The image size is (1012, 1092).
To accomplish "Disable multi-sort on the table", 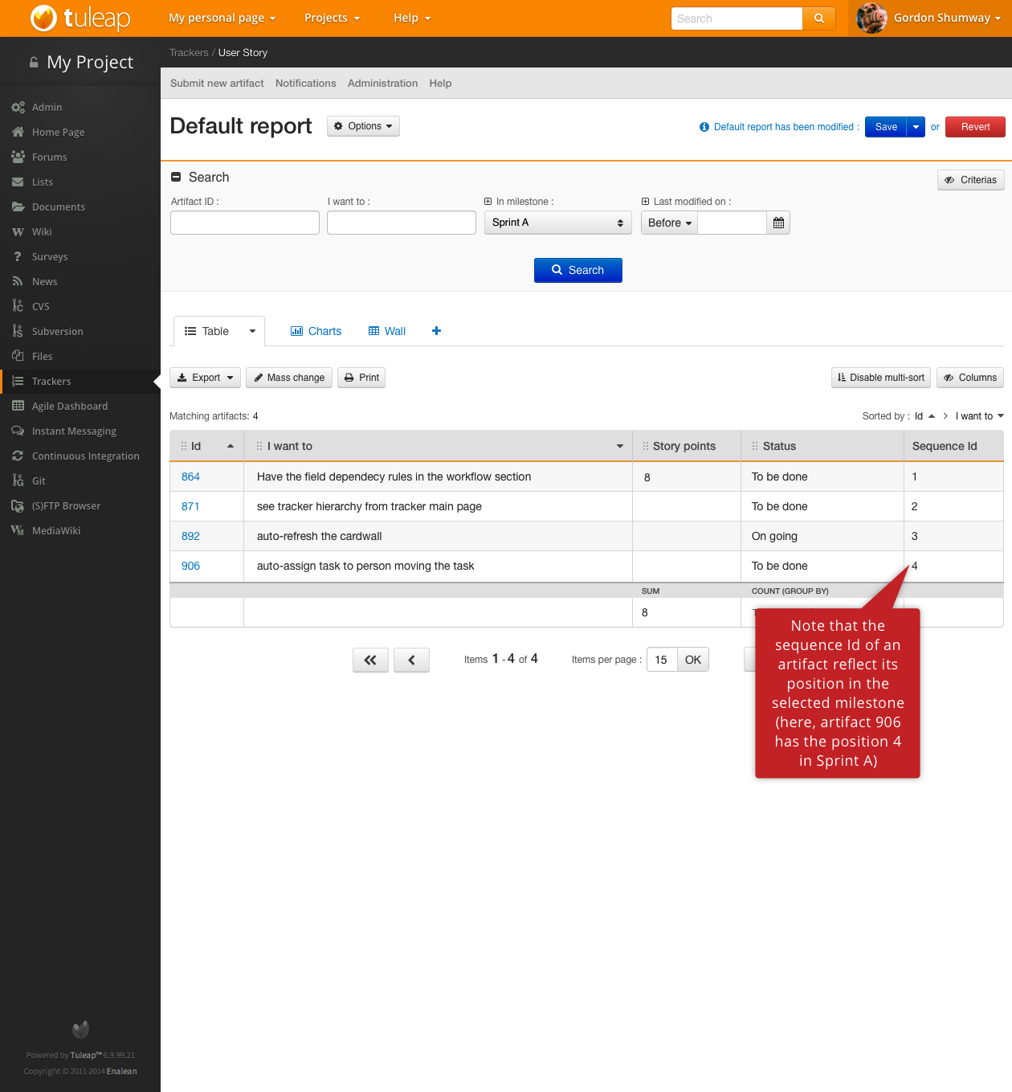I will pos(880,378).
